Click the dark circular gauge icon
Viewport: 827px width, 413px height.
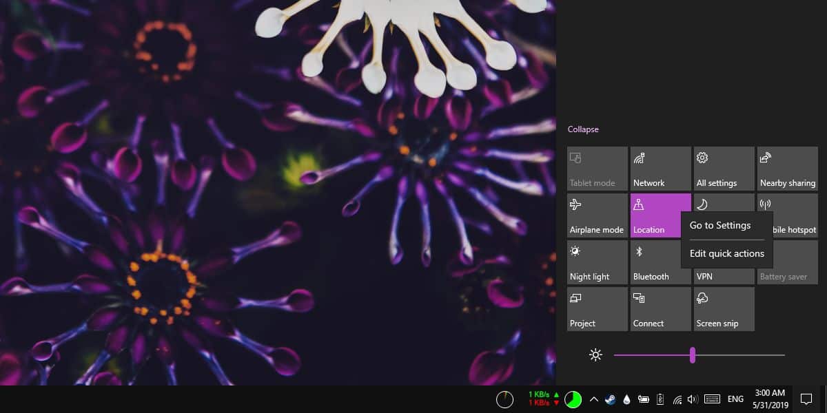504,399
